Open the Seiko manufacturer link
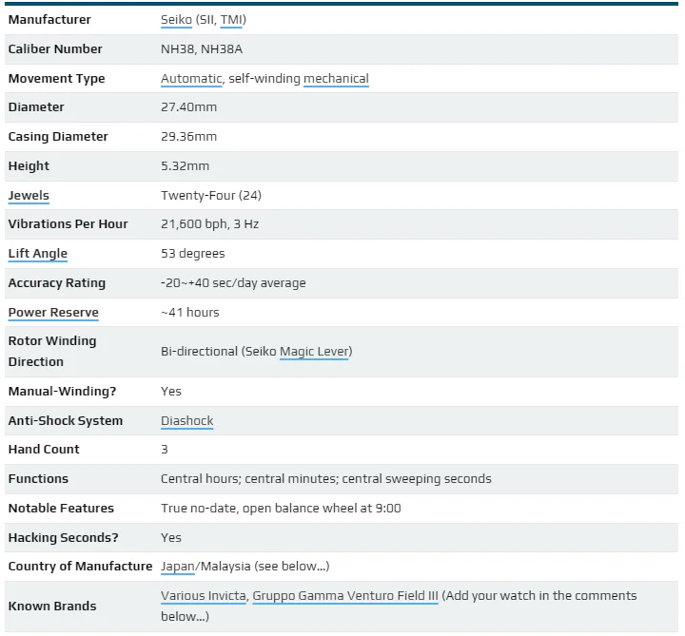The width and height of the screenshot is (685, 636). (176, 20)
